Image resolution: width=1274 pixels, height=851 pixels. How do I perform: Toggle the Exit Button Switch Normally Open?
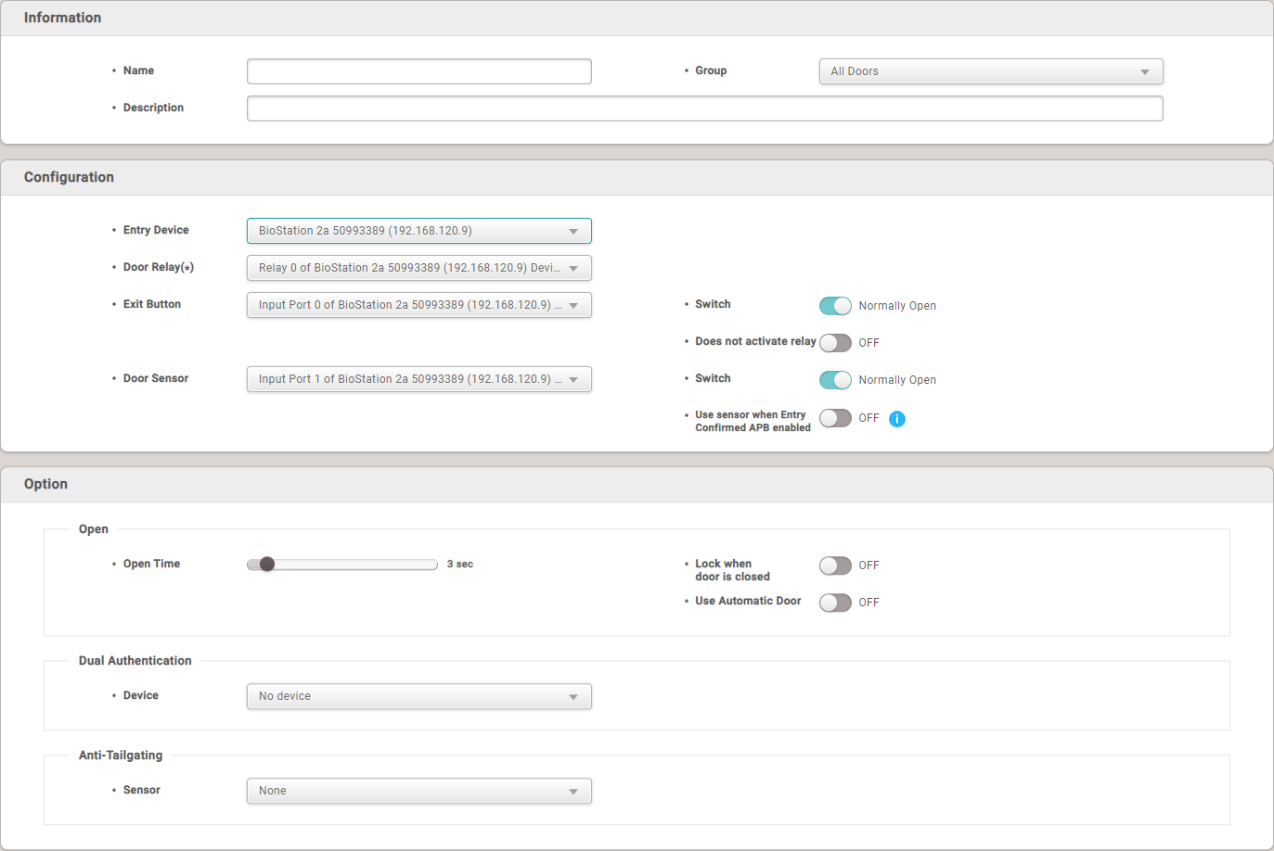pos(835,306)
